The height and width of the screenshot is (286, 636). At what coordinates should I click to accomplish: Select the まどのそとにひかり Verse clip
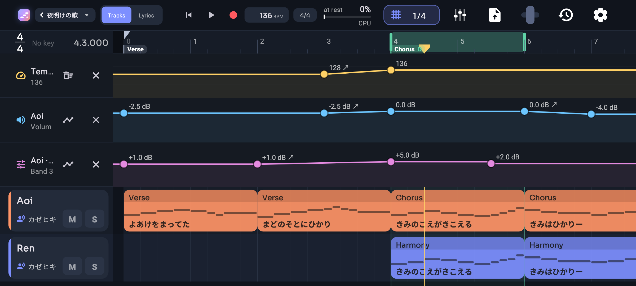pyautogui.click(x=324, y=211)
